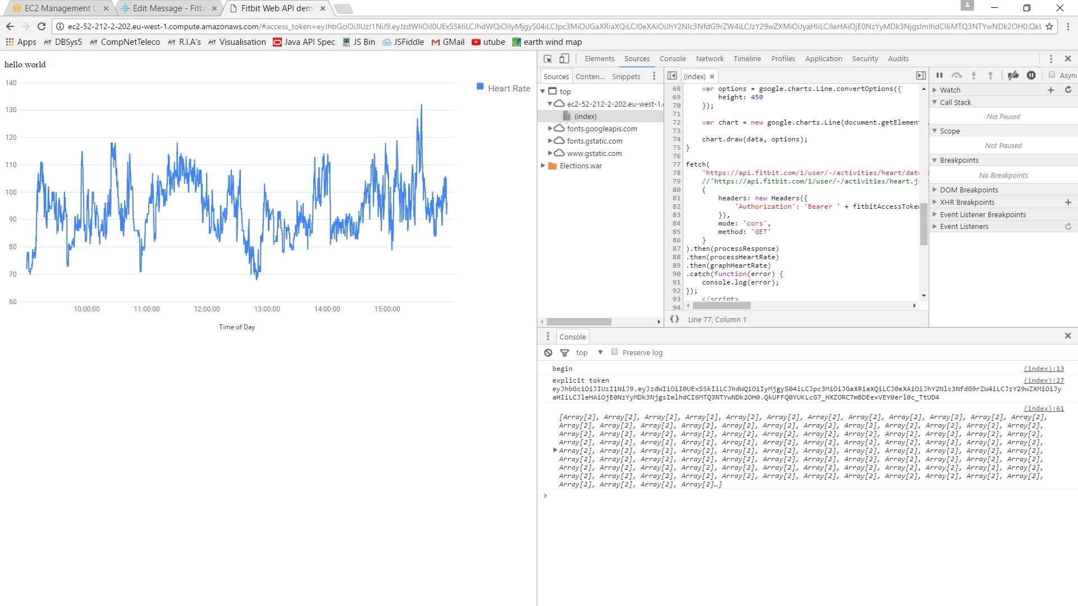Screen dimensions: 1078x606
Task: Select the Snippets navigator tab
Action: [x=625, y=76]
